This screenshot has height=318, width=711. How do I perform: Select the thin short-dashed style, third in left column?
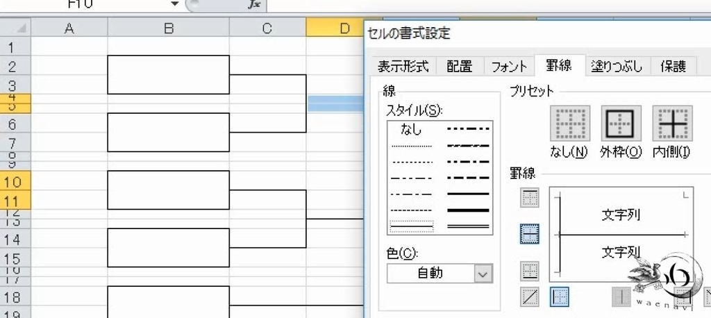pos(411,162)
